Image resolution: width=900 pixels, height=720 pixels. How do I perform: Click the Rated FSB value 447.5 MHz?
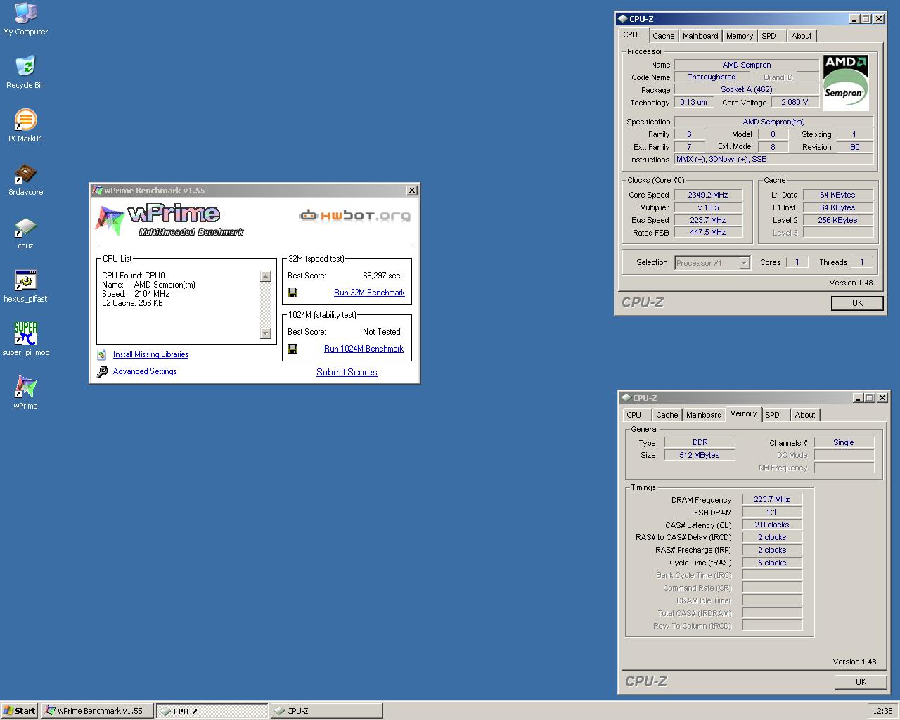pyautogui.click(x=708, y=232)
